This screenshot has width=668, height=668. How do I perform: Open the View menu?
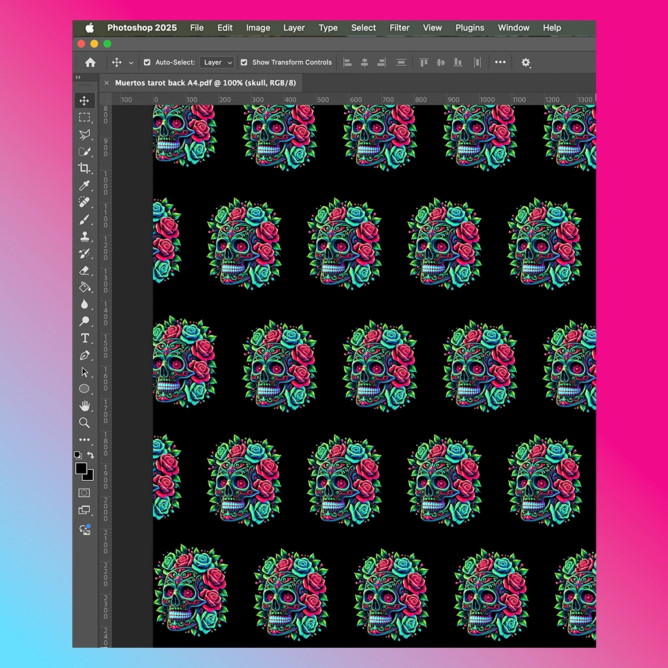pyautogui.click(x=433, y=27)
